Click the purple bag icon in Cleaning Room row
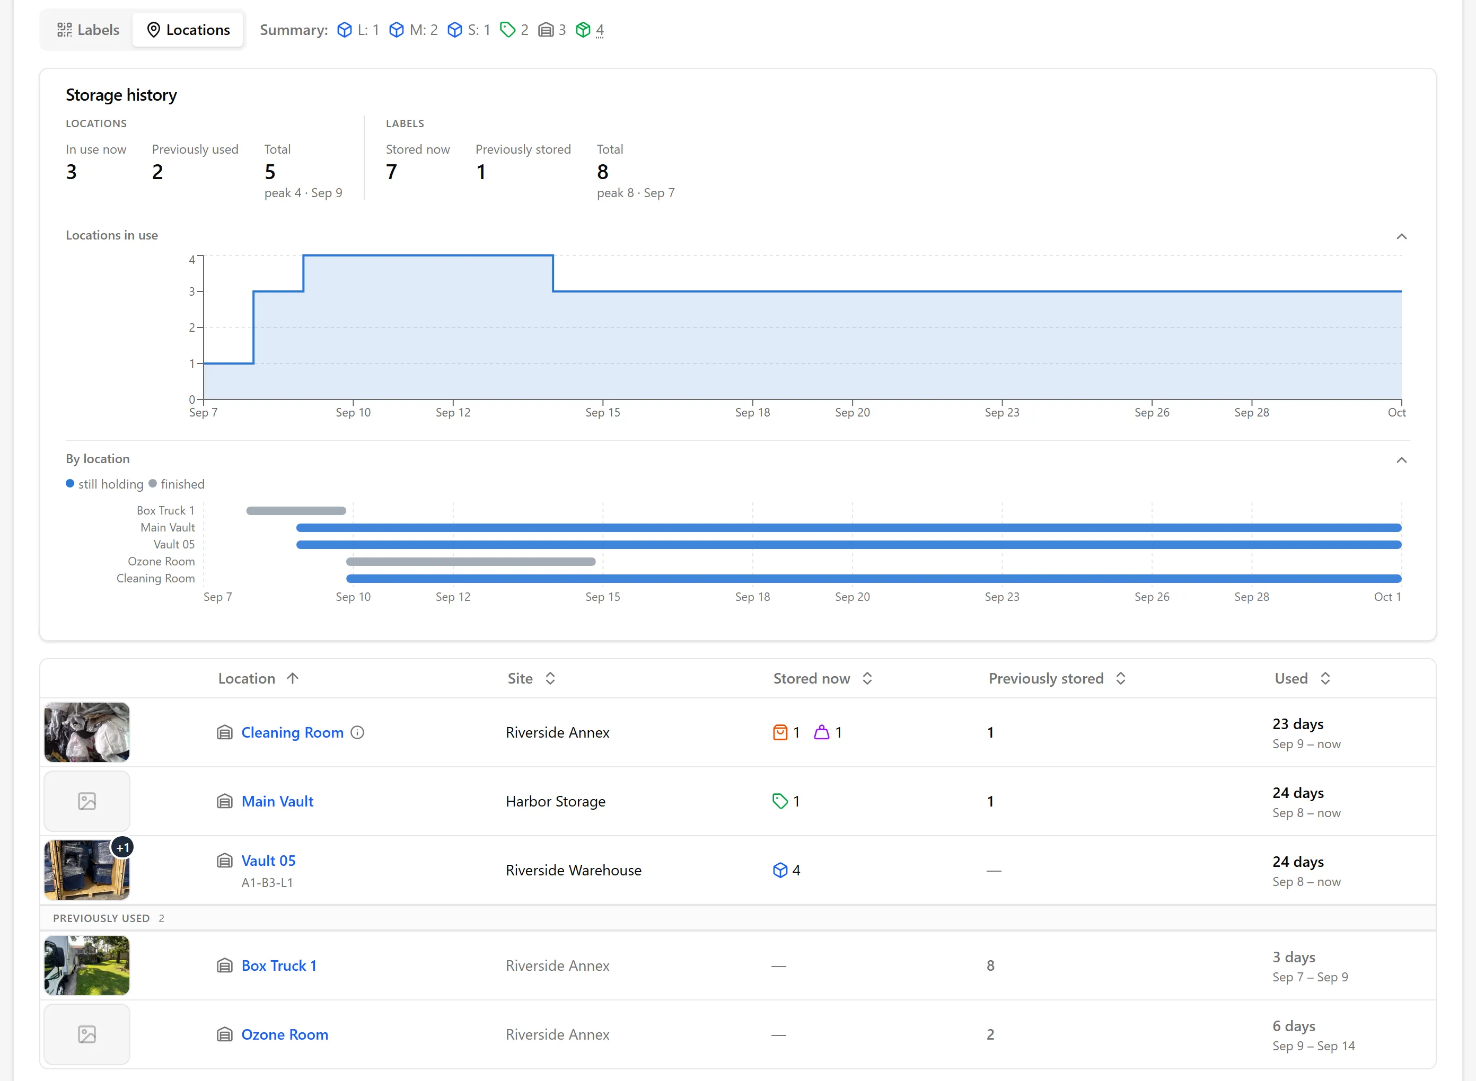The image size is (1476, 1081). (x=821, y=732)
